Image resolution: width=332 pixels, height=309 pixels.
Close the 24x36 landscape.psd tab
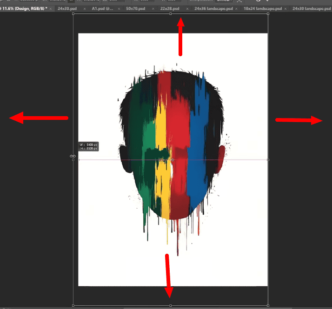pos(237,9)
